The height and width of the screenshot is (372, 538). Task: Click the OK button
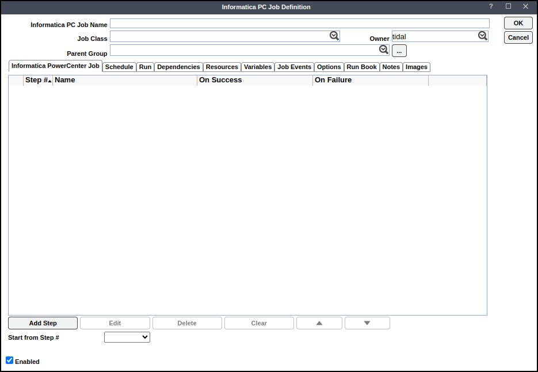(x=518, y=24)
